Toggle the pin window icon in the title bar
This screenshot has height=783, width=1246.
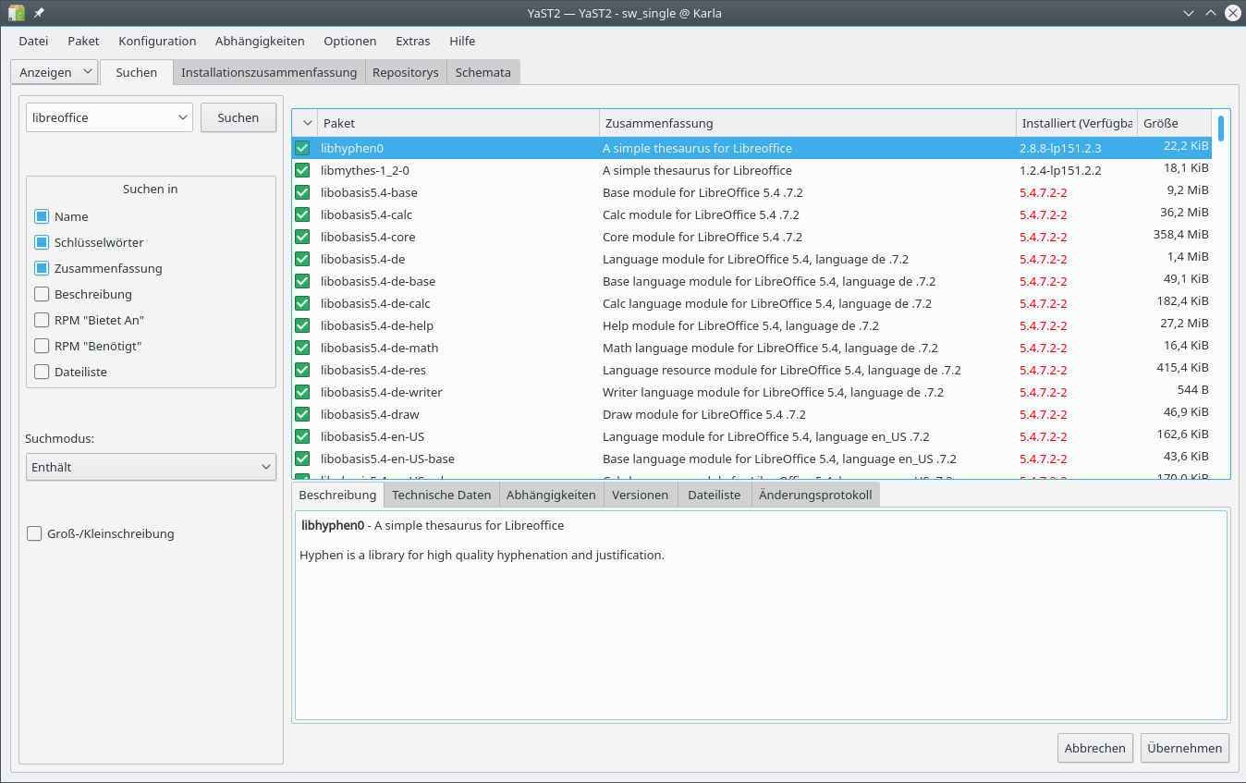[x=39, y=13]
